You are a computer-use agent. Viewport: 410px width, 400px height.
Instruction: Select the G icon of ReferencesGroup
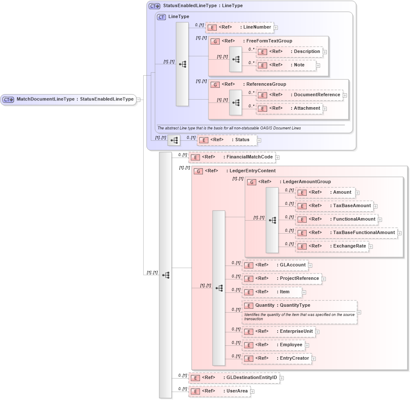[215, 84]
